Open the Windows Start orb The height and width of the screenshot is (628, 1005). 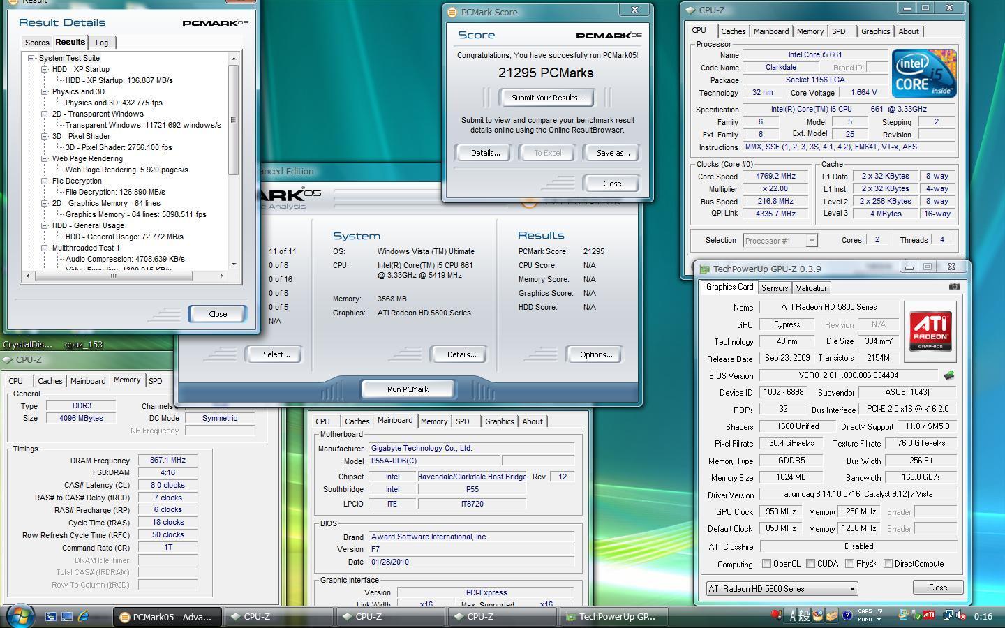tap(20, 616)
